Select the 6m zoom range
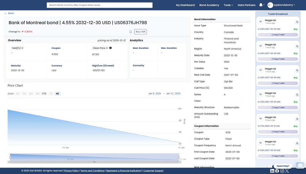This screenshot has width=306, height=174. pyautogui.click(x=37, y=94)
